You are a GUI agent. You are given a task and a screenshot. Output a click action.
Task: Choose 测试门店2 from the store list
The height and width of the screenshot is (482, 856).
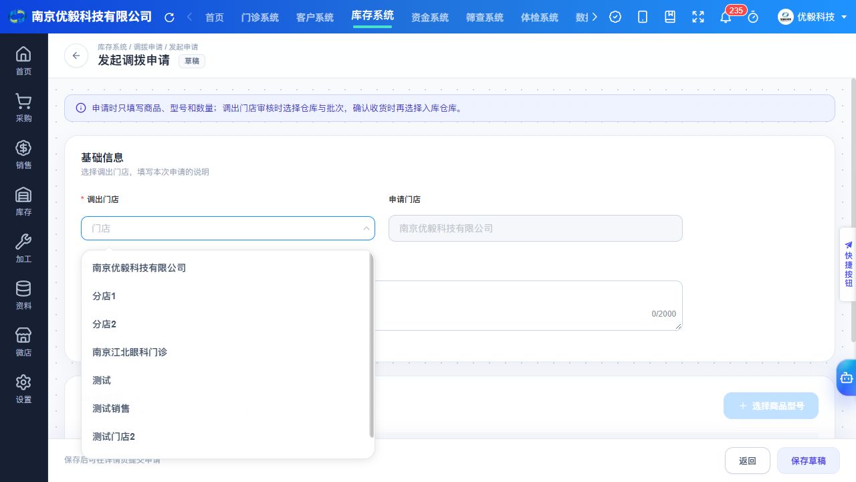[225, 436]
